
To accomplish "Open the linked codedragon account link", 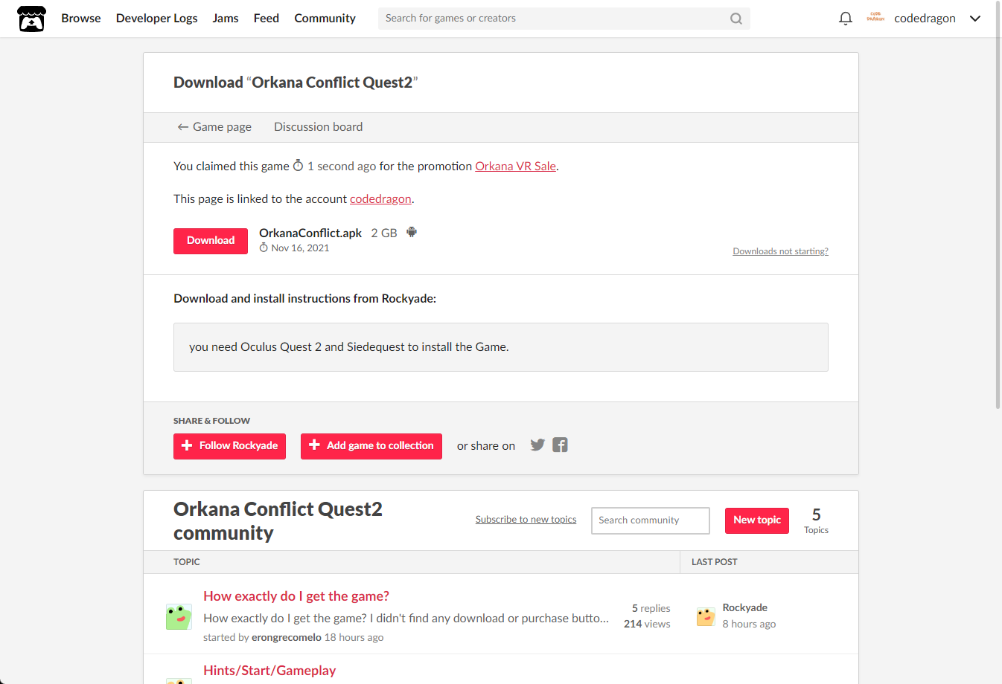I will [x=380, y=199].
